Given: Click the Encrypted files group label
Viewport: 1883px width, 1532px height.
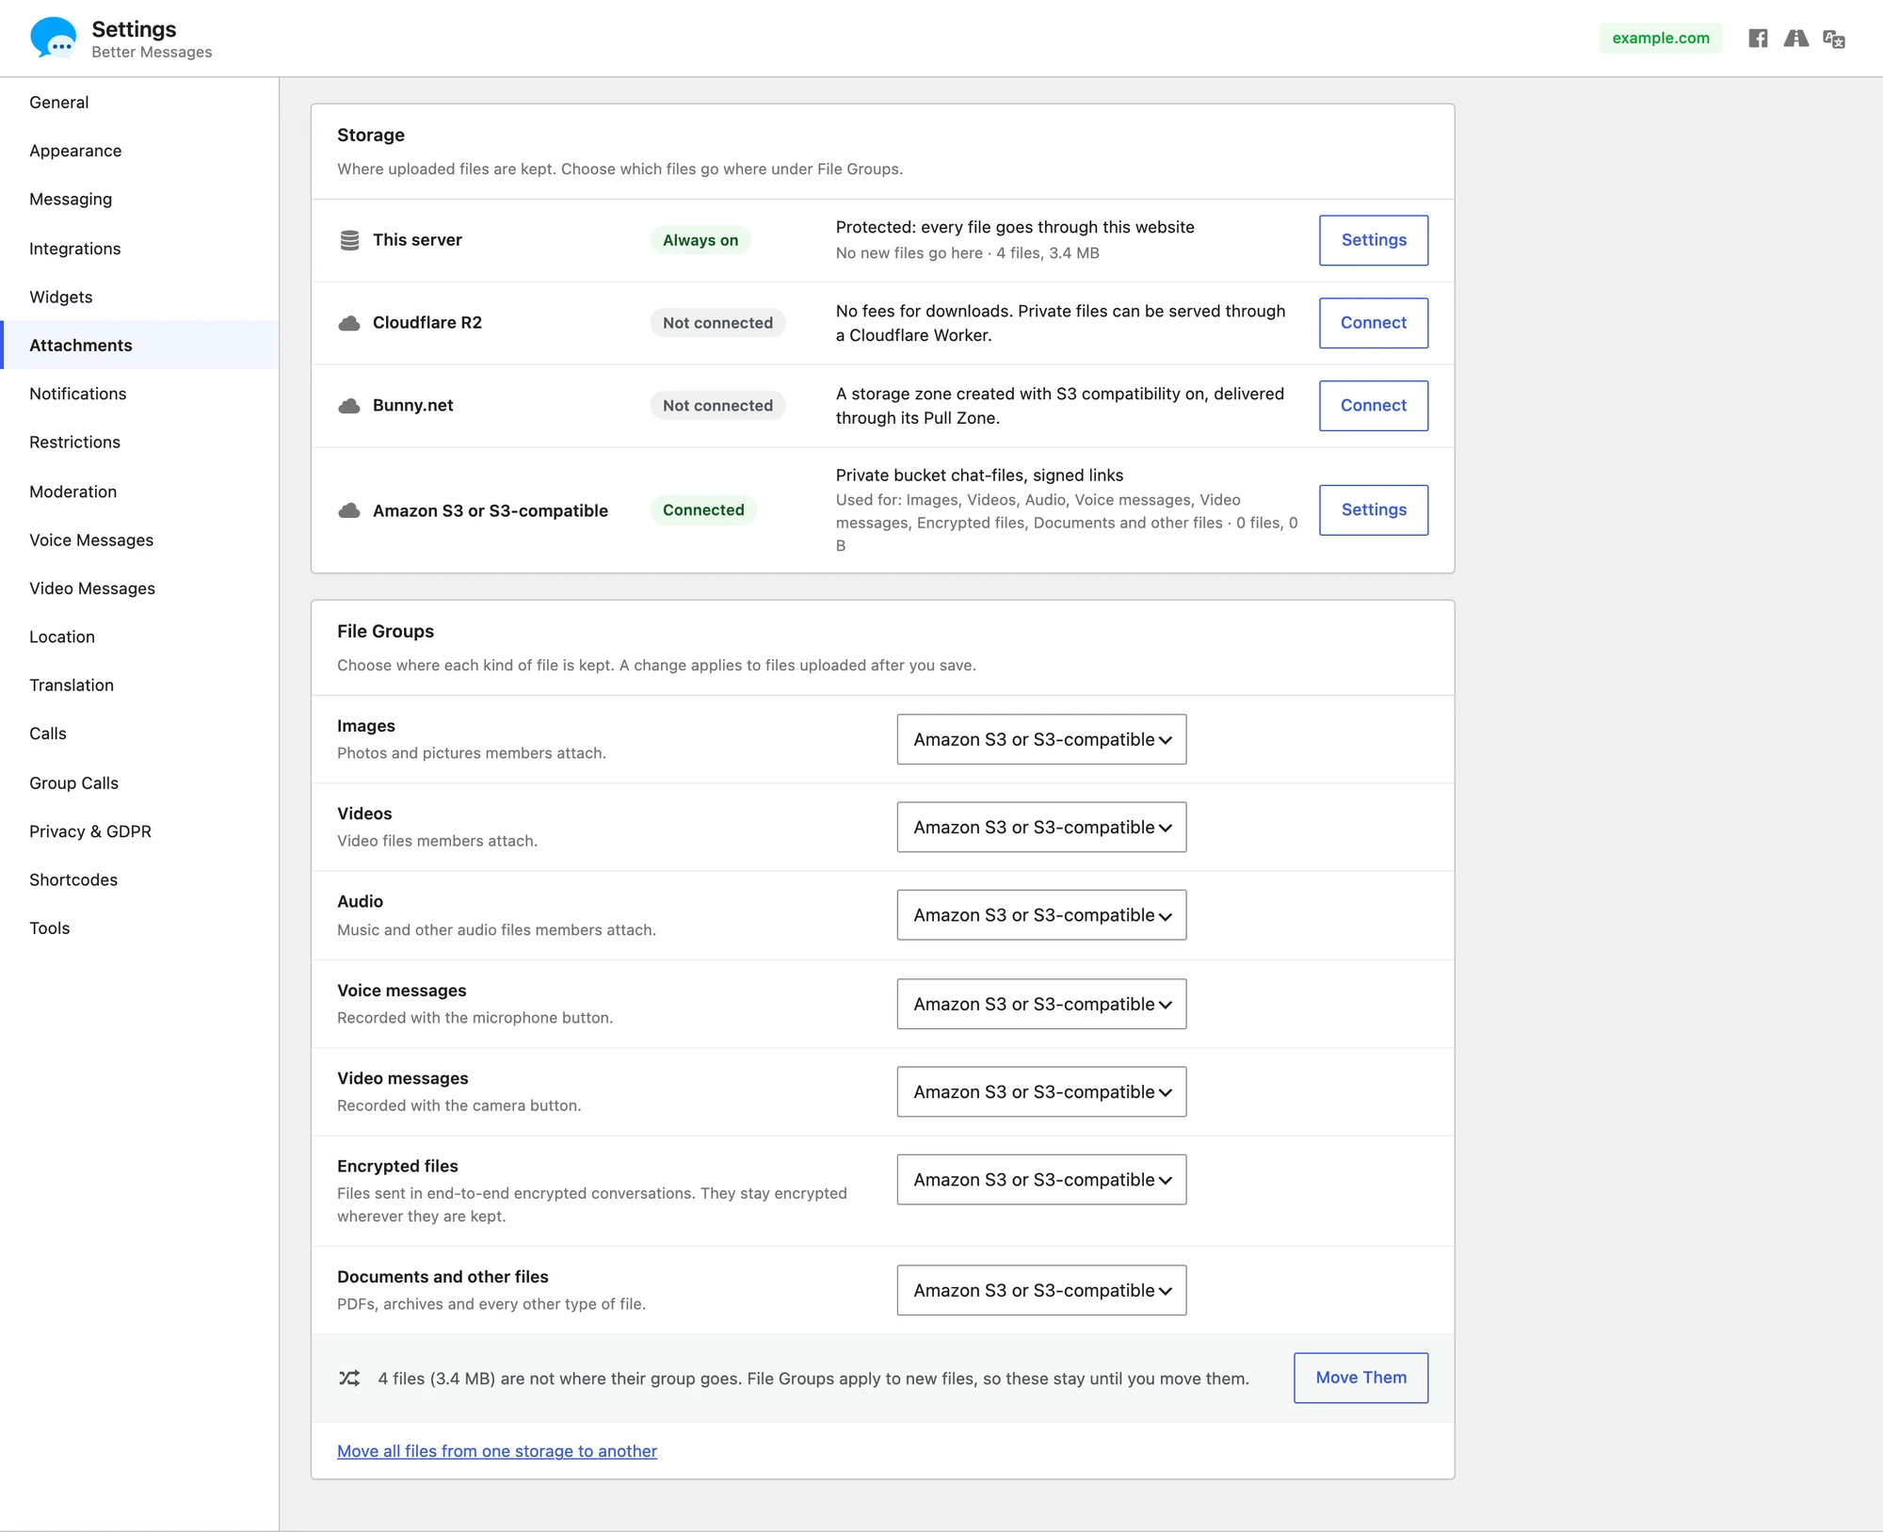Looking at the screenshot, I should tap(397, 1167).
